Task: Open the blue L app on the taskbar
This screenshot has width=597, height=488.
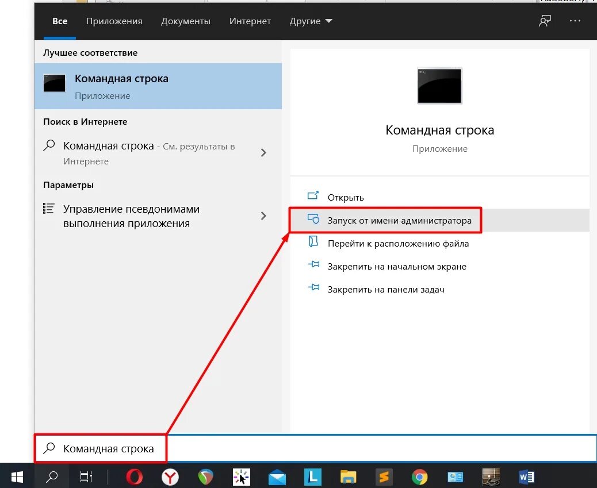Action: click(312, 477)
